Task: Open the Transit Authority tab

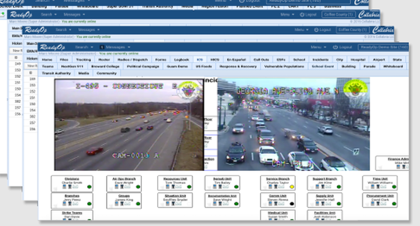Action: [x=57, y=73]
